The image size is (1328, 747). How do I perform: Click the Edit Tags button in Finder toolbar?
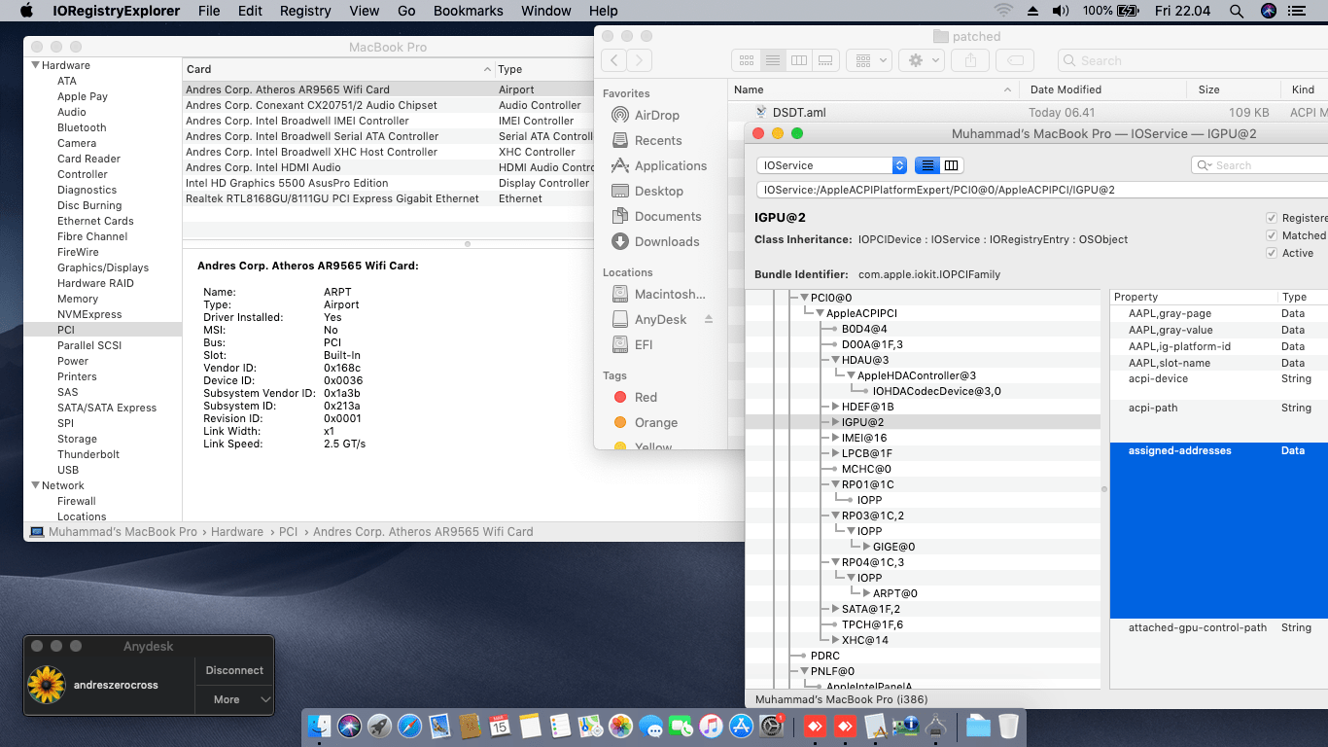1014,60
